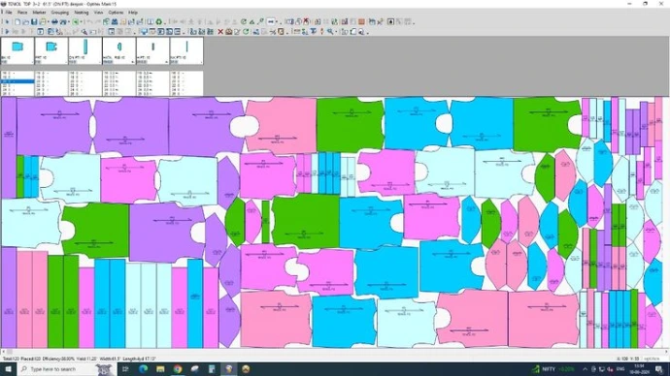Screen dimensions: 670x376
Task: Click the Efficiency value in status bar
Action: (x=58, y=359)
